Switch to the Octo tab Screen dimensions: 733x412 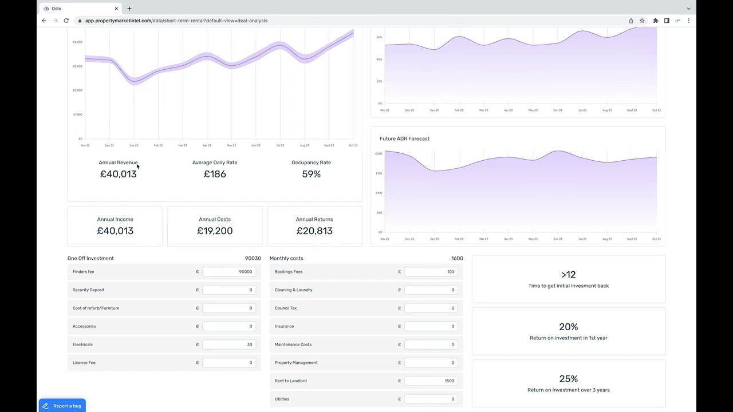pyautogui.click(x=77, y=9)
